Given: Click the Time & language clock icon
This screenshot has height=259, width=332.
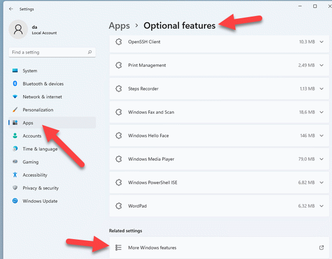Looking at the screenshot, I should click(15, 149).
